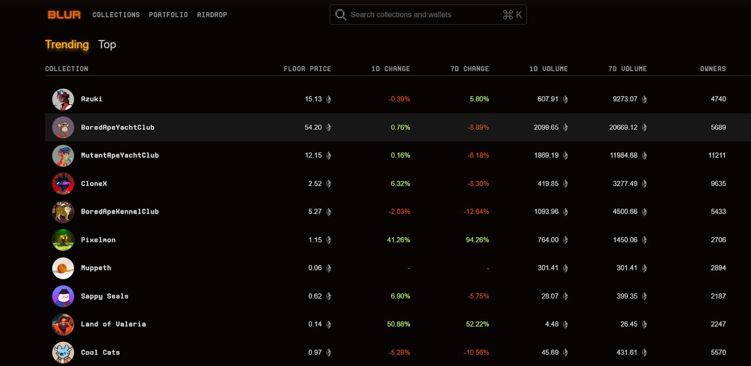This screenshot has width=751, height=366.
Task: Click the ETH icon beside 1D volume 4.48
Action: [565, 324]
